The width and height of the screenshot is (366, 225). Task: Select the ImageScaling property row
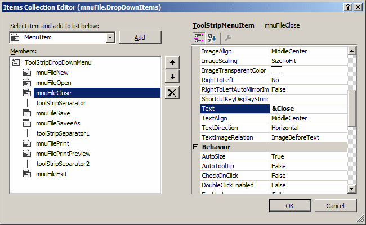point(274,61)
